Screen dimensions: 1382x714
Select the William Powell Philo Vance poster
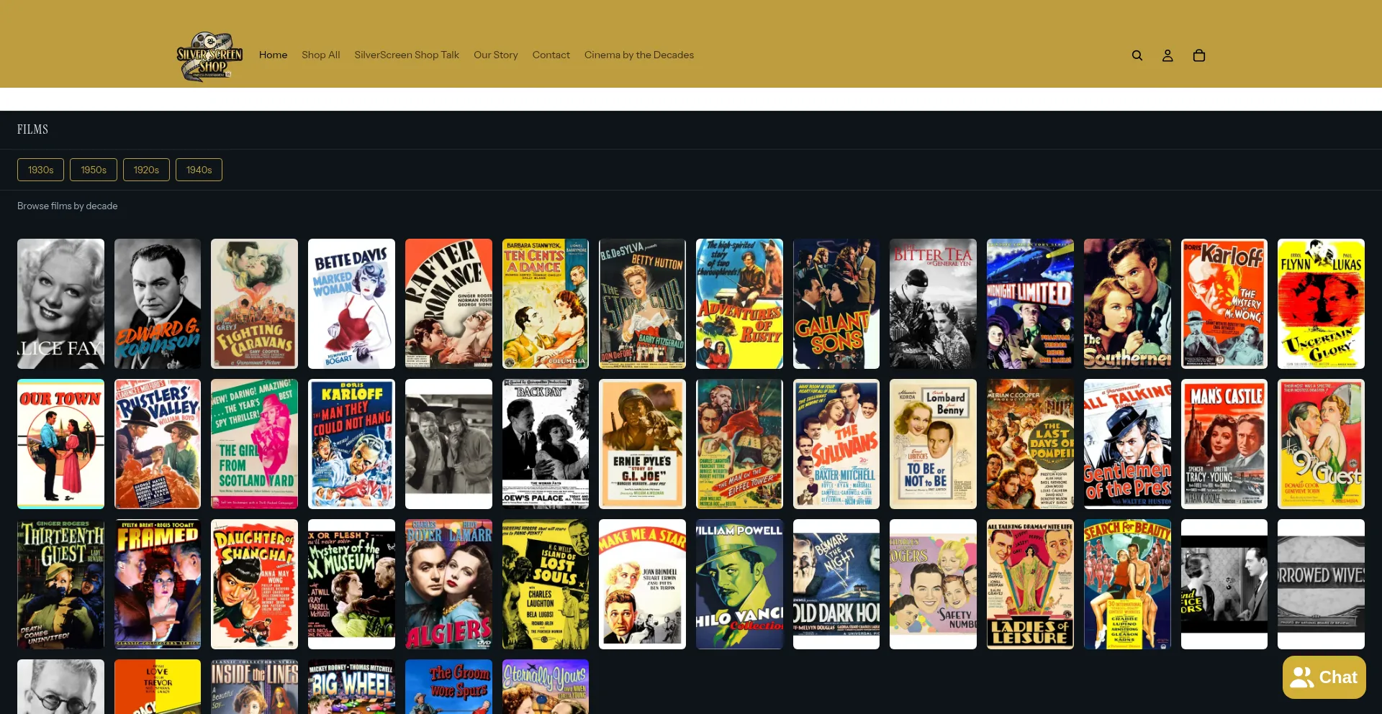(739, 584)
